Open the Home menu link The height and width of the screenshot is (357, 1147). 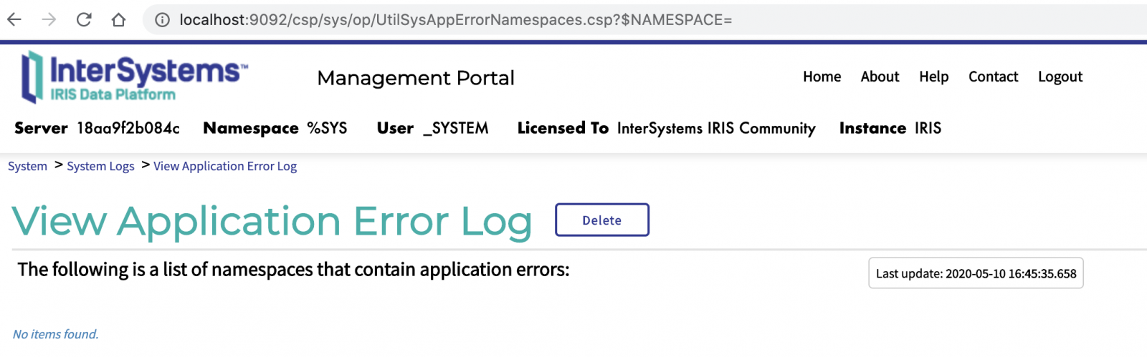pyautogui.click(x=822, y=77)
